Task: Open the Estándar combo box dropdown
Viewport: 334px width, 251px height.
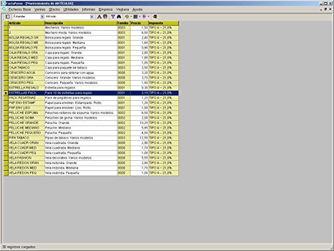Action: [42, 17]
